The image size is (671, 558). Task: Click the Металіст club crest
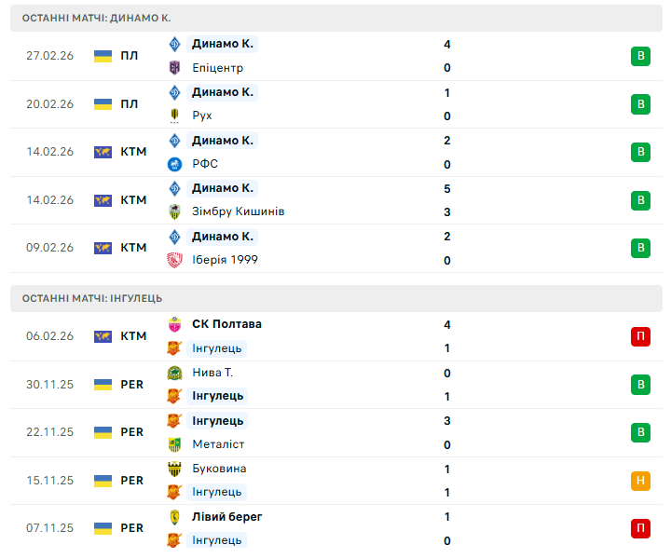(174, 444)
